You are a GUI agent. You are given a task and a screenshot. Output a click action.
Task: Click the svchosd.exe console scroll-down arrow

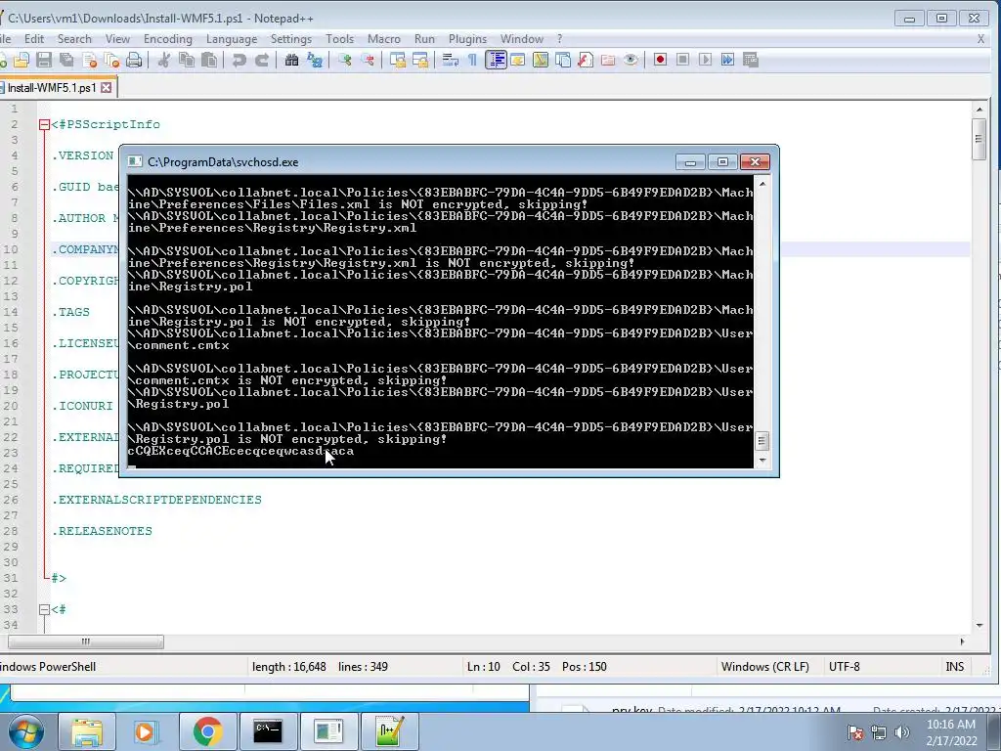[x=762, y=460]
